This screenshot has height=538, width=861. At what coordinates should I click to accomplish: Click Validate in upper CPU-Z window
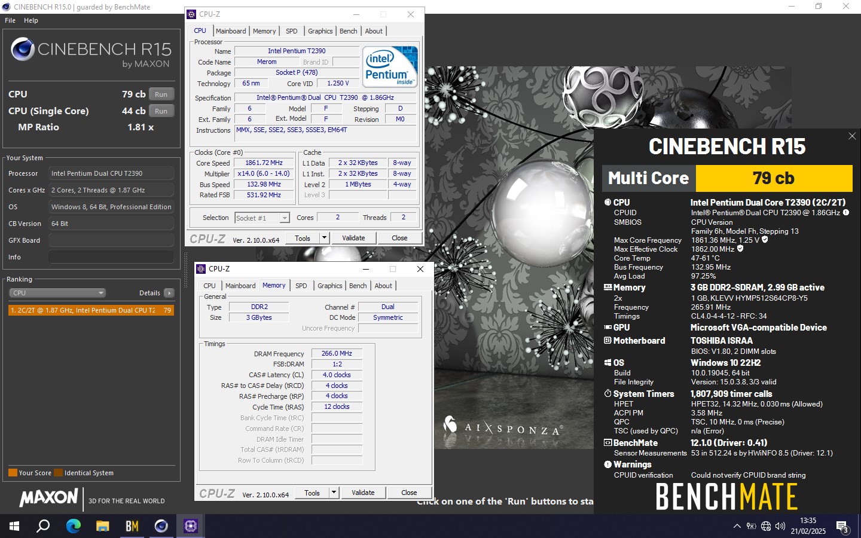353,238
